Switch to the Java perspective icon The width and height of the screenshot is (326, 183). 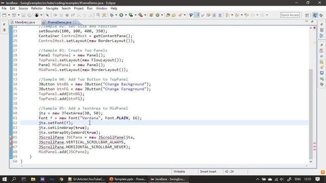(x=315, y=15)
